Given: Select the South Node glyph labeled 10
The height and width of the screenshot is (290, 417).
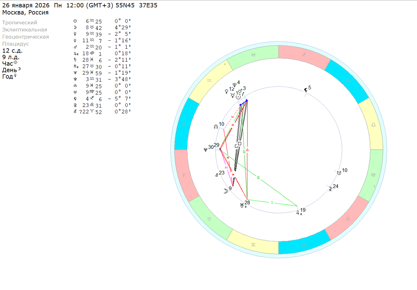Looking at the screenshot, I should (x=339, y=172).
